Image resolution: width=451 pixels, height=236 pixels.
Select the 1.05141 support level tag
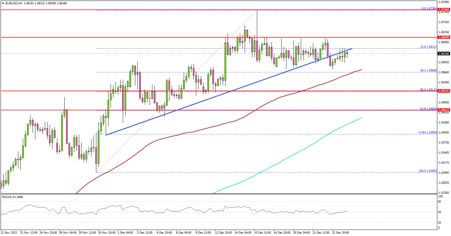tap(444, 91)
